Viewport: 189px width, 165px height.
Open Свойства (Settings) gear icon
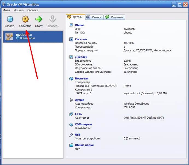point(25,19)
